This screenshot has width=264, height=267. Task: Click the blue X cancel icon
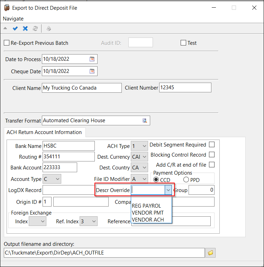pos(25,28)
